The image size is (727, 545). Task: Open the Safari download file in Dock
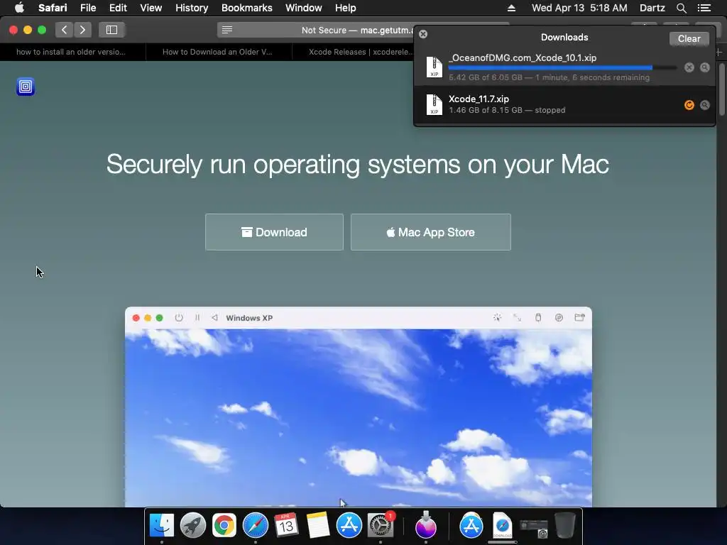(502, 526)
